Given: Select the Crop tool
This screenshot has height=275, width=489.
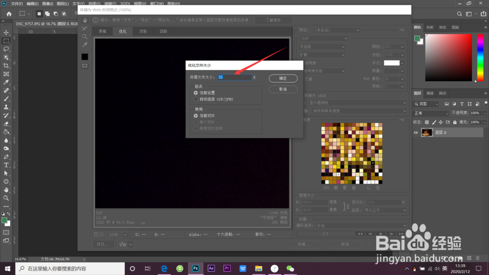Looking at the screenshot, I should click(x=6, y=66).
